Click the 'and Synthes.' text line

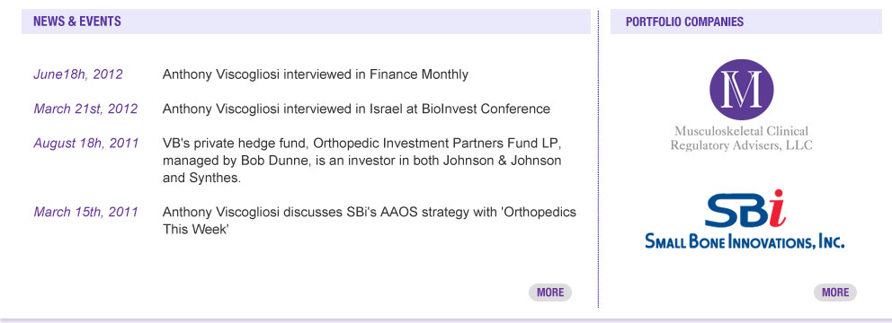point(202,179)
